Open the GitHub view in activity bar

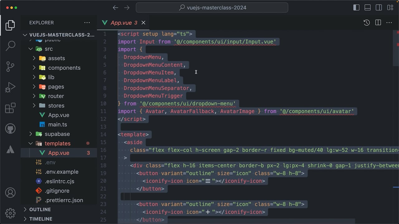(10, 128)
